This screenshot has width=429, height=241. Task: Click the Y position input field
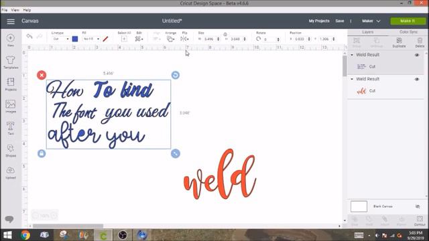pos(325,39)
